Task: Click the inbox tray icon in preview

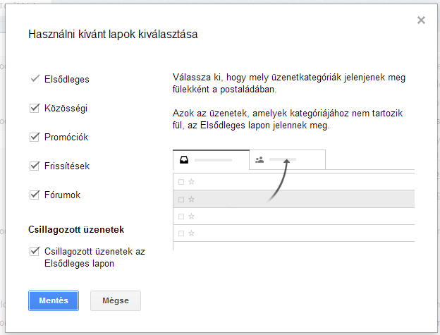Action: [x=184, y=160]
